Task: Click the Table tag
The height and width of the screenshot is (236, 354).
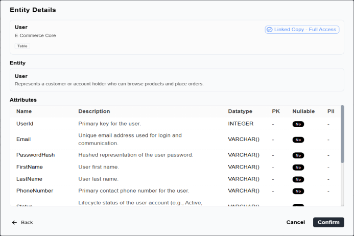Action: point(22,46)
